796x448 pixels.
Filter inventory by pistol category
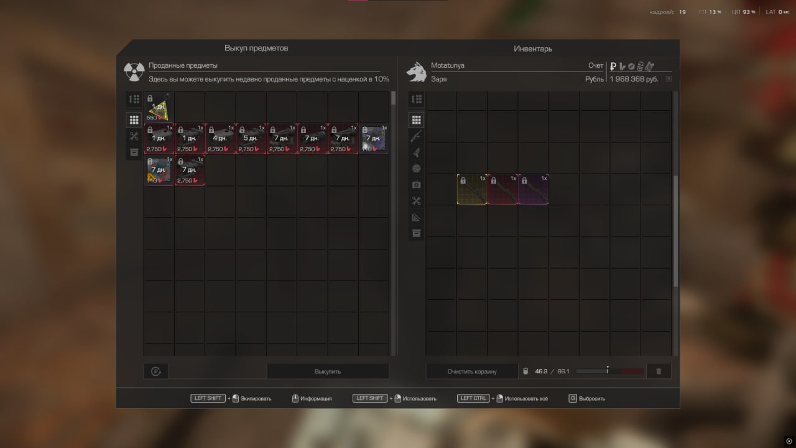[417, 152]
